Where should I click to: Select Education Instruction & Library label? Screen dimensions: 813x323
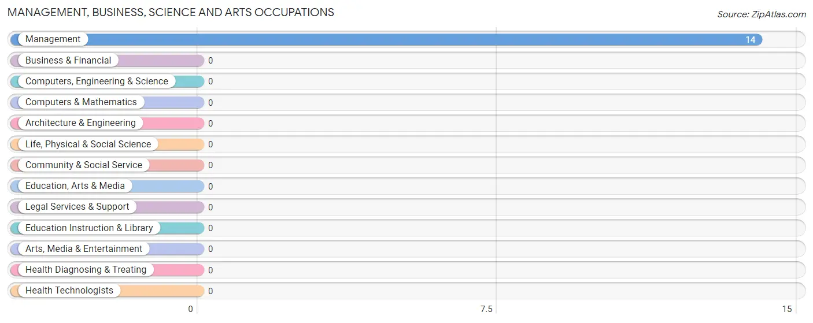(x=89, y=228)
